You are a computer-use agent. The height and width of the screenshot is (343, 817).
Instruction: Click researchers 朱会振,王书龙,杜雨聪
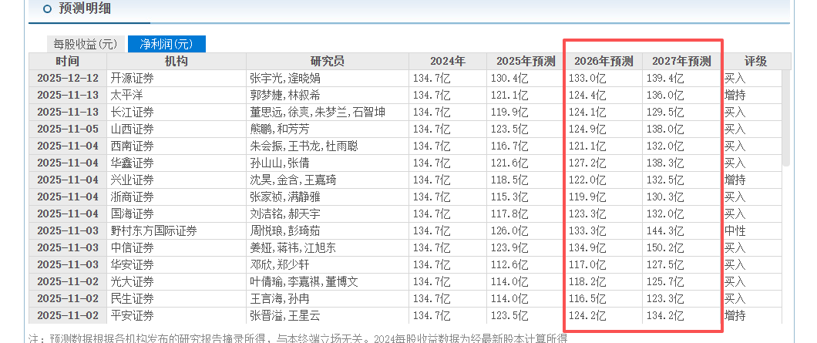(x=304, y=146)
